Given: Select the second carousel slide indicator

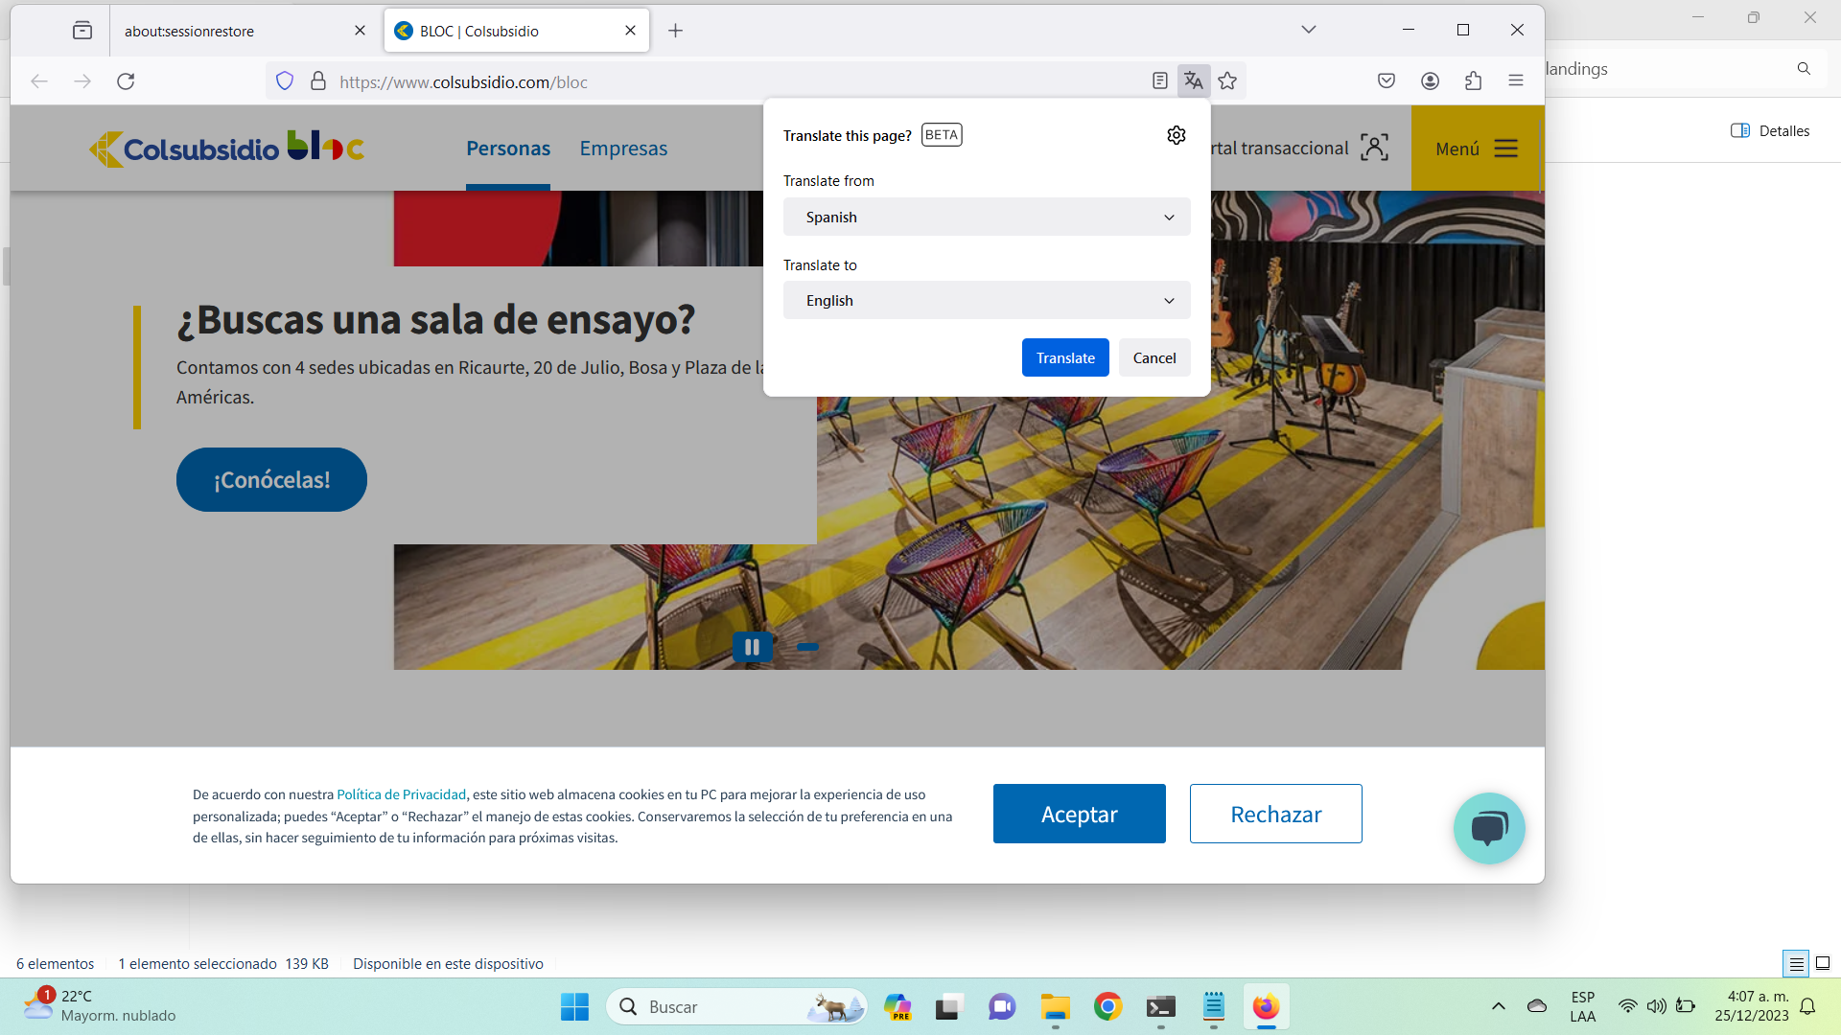Looking at the screenshot, I should tap(807, 648).
